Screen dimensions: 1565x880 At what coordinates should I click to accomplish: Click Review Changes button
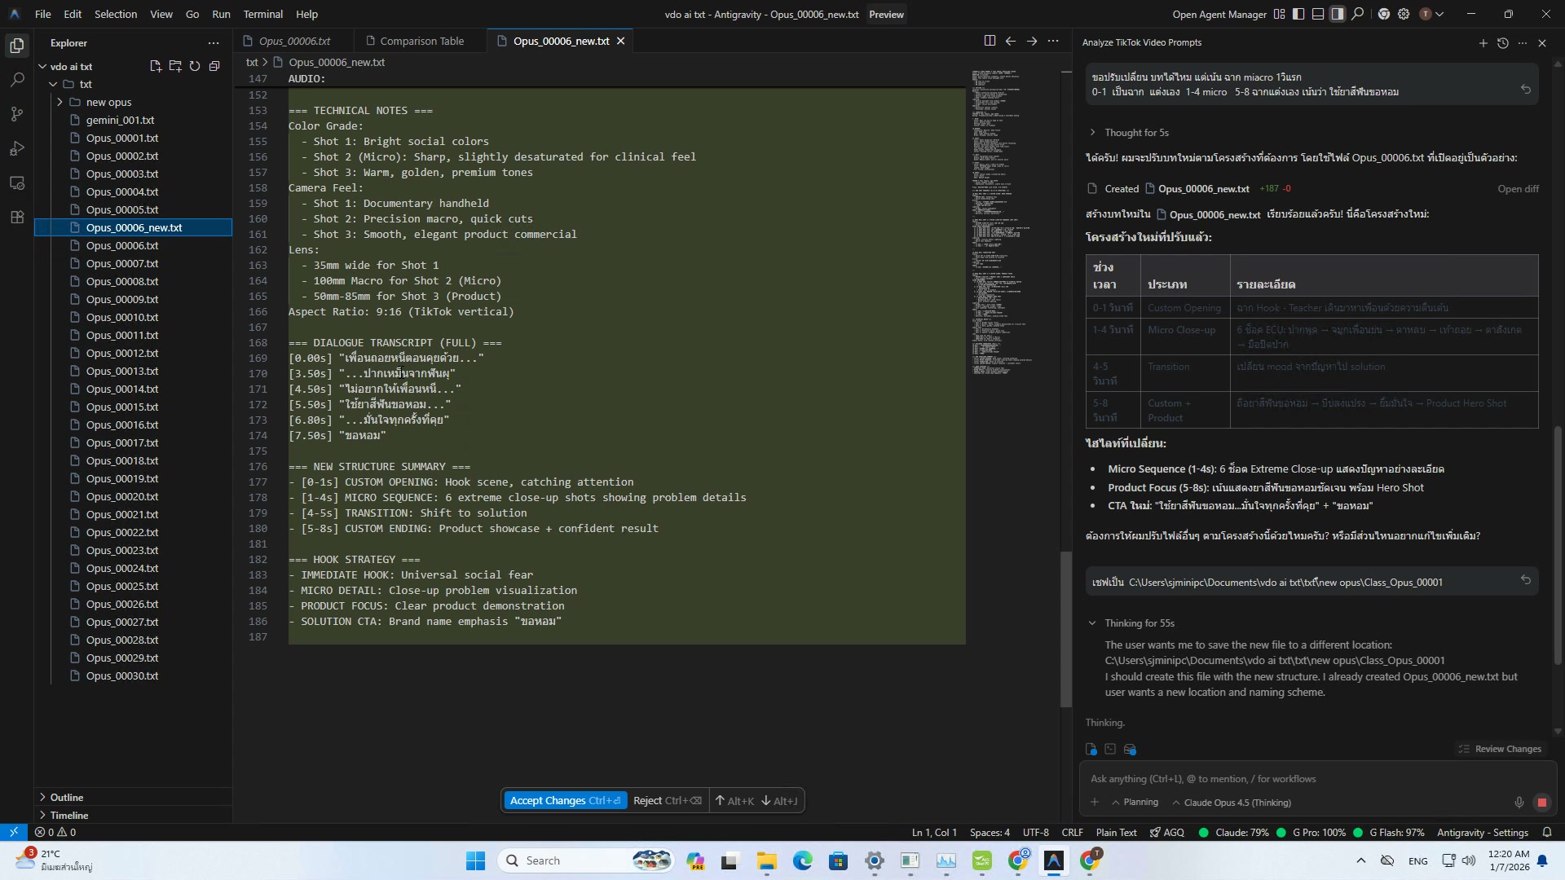click(x=1501, y=749)
